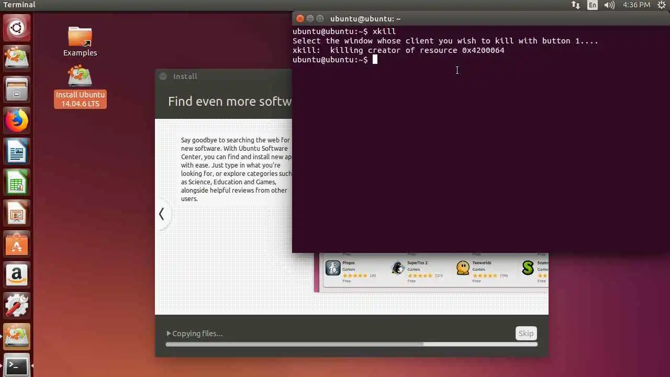Expand the Copying files details triangle
The image size is (670, 377).
click(x=169, y=334)
